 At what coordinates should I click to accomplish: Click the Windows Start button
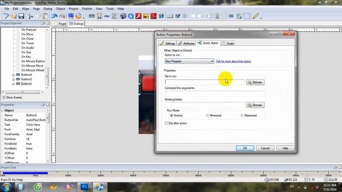[6, 187]
